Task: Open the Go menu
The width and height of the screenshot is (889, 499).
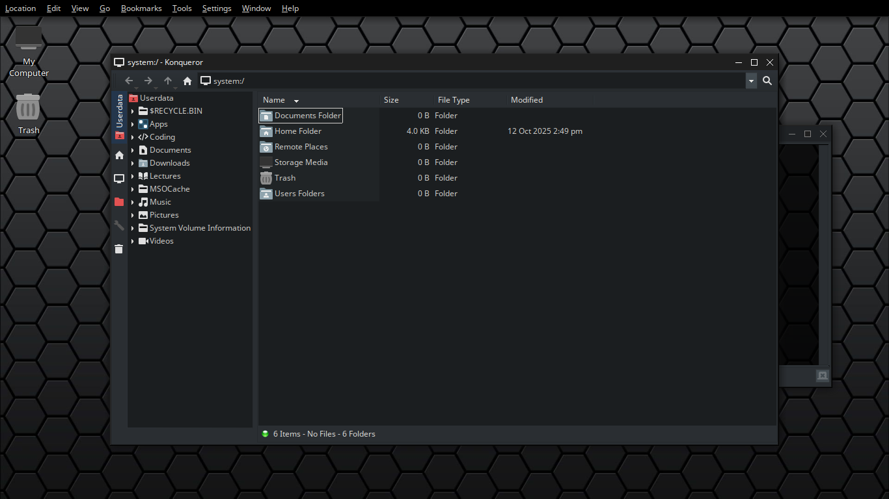Action: point(105,8)
